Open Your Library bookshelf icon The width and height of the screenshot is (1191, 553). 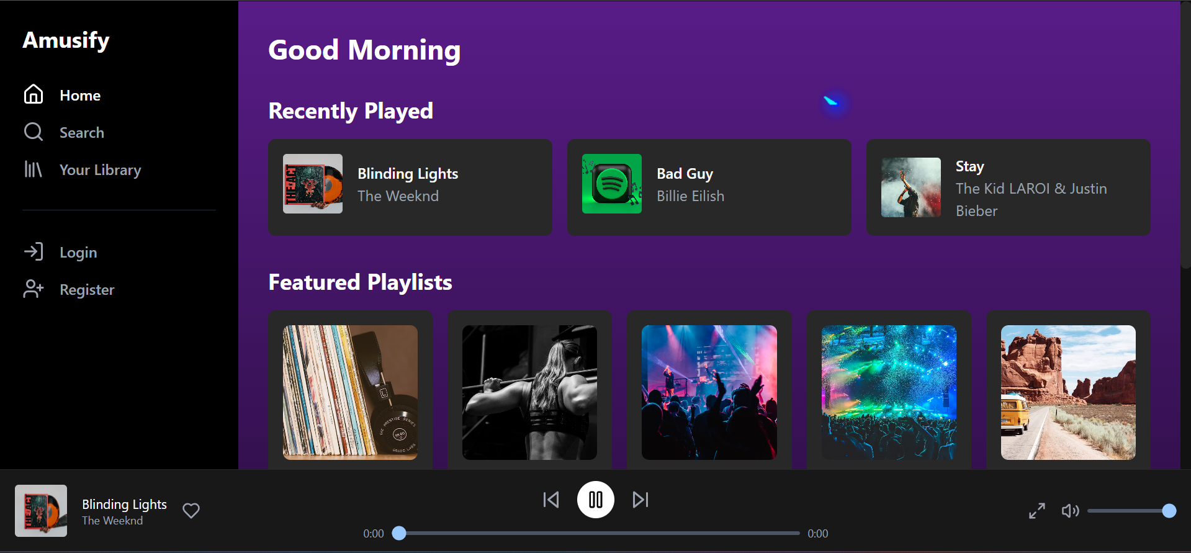click(34, 169)
